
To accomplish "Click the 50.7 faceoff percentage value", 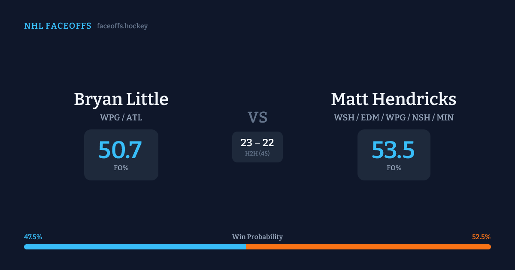I will pyautogui.click(x=120, y=150).
